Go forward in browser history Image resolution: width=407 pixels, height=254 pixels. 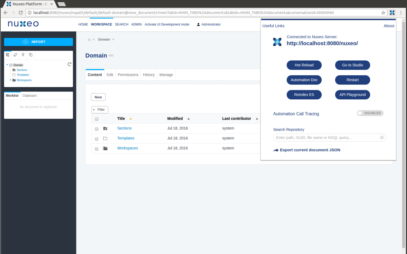13,13
